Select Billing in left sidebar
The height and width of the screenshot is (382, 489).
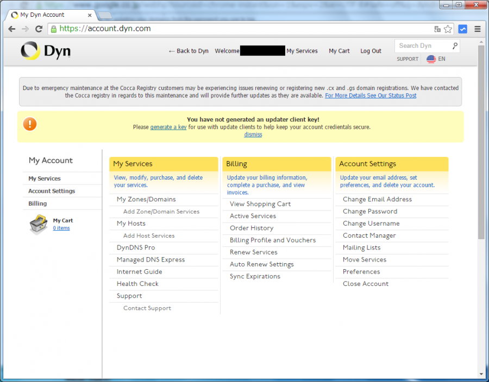point(37,203)
